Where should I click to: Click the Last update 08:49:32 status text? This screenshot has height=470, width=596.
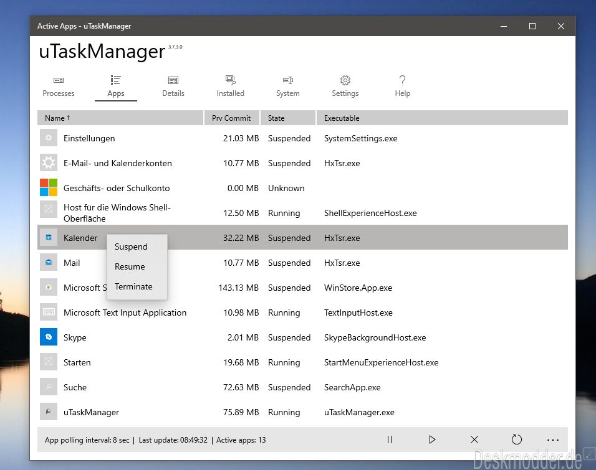(173, 440)
